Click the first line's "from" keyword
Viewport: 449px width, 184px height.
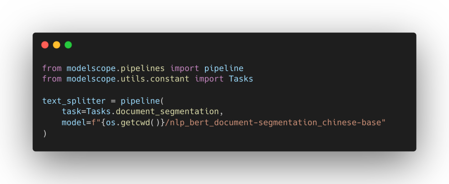tap(52, 68)
